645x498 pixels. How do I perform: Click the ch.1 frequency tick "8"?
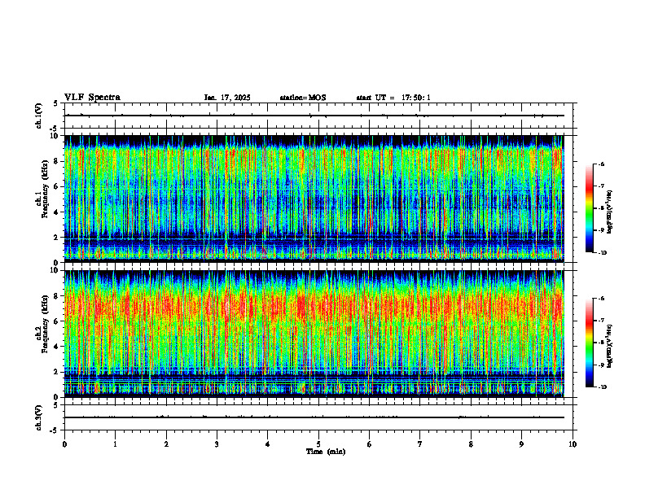[57, 161]
